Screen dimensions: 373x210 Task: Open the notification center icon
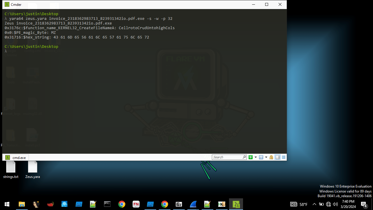tap(364, 204)
